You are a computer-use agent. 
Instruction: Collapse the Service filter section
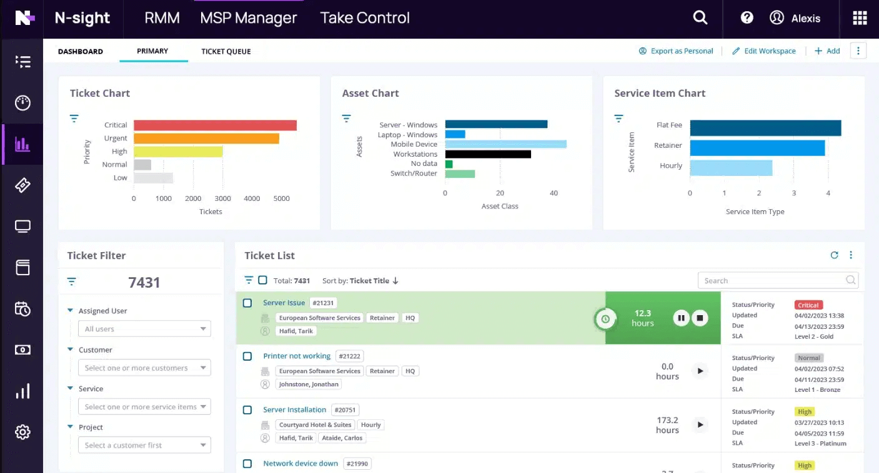70,389
